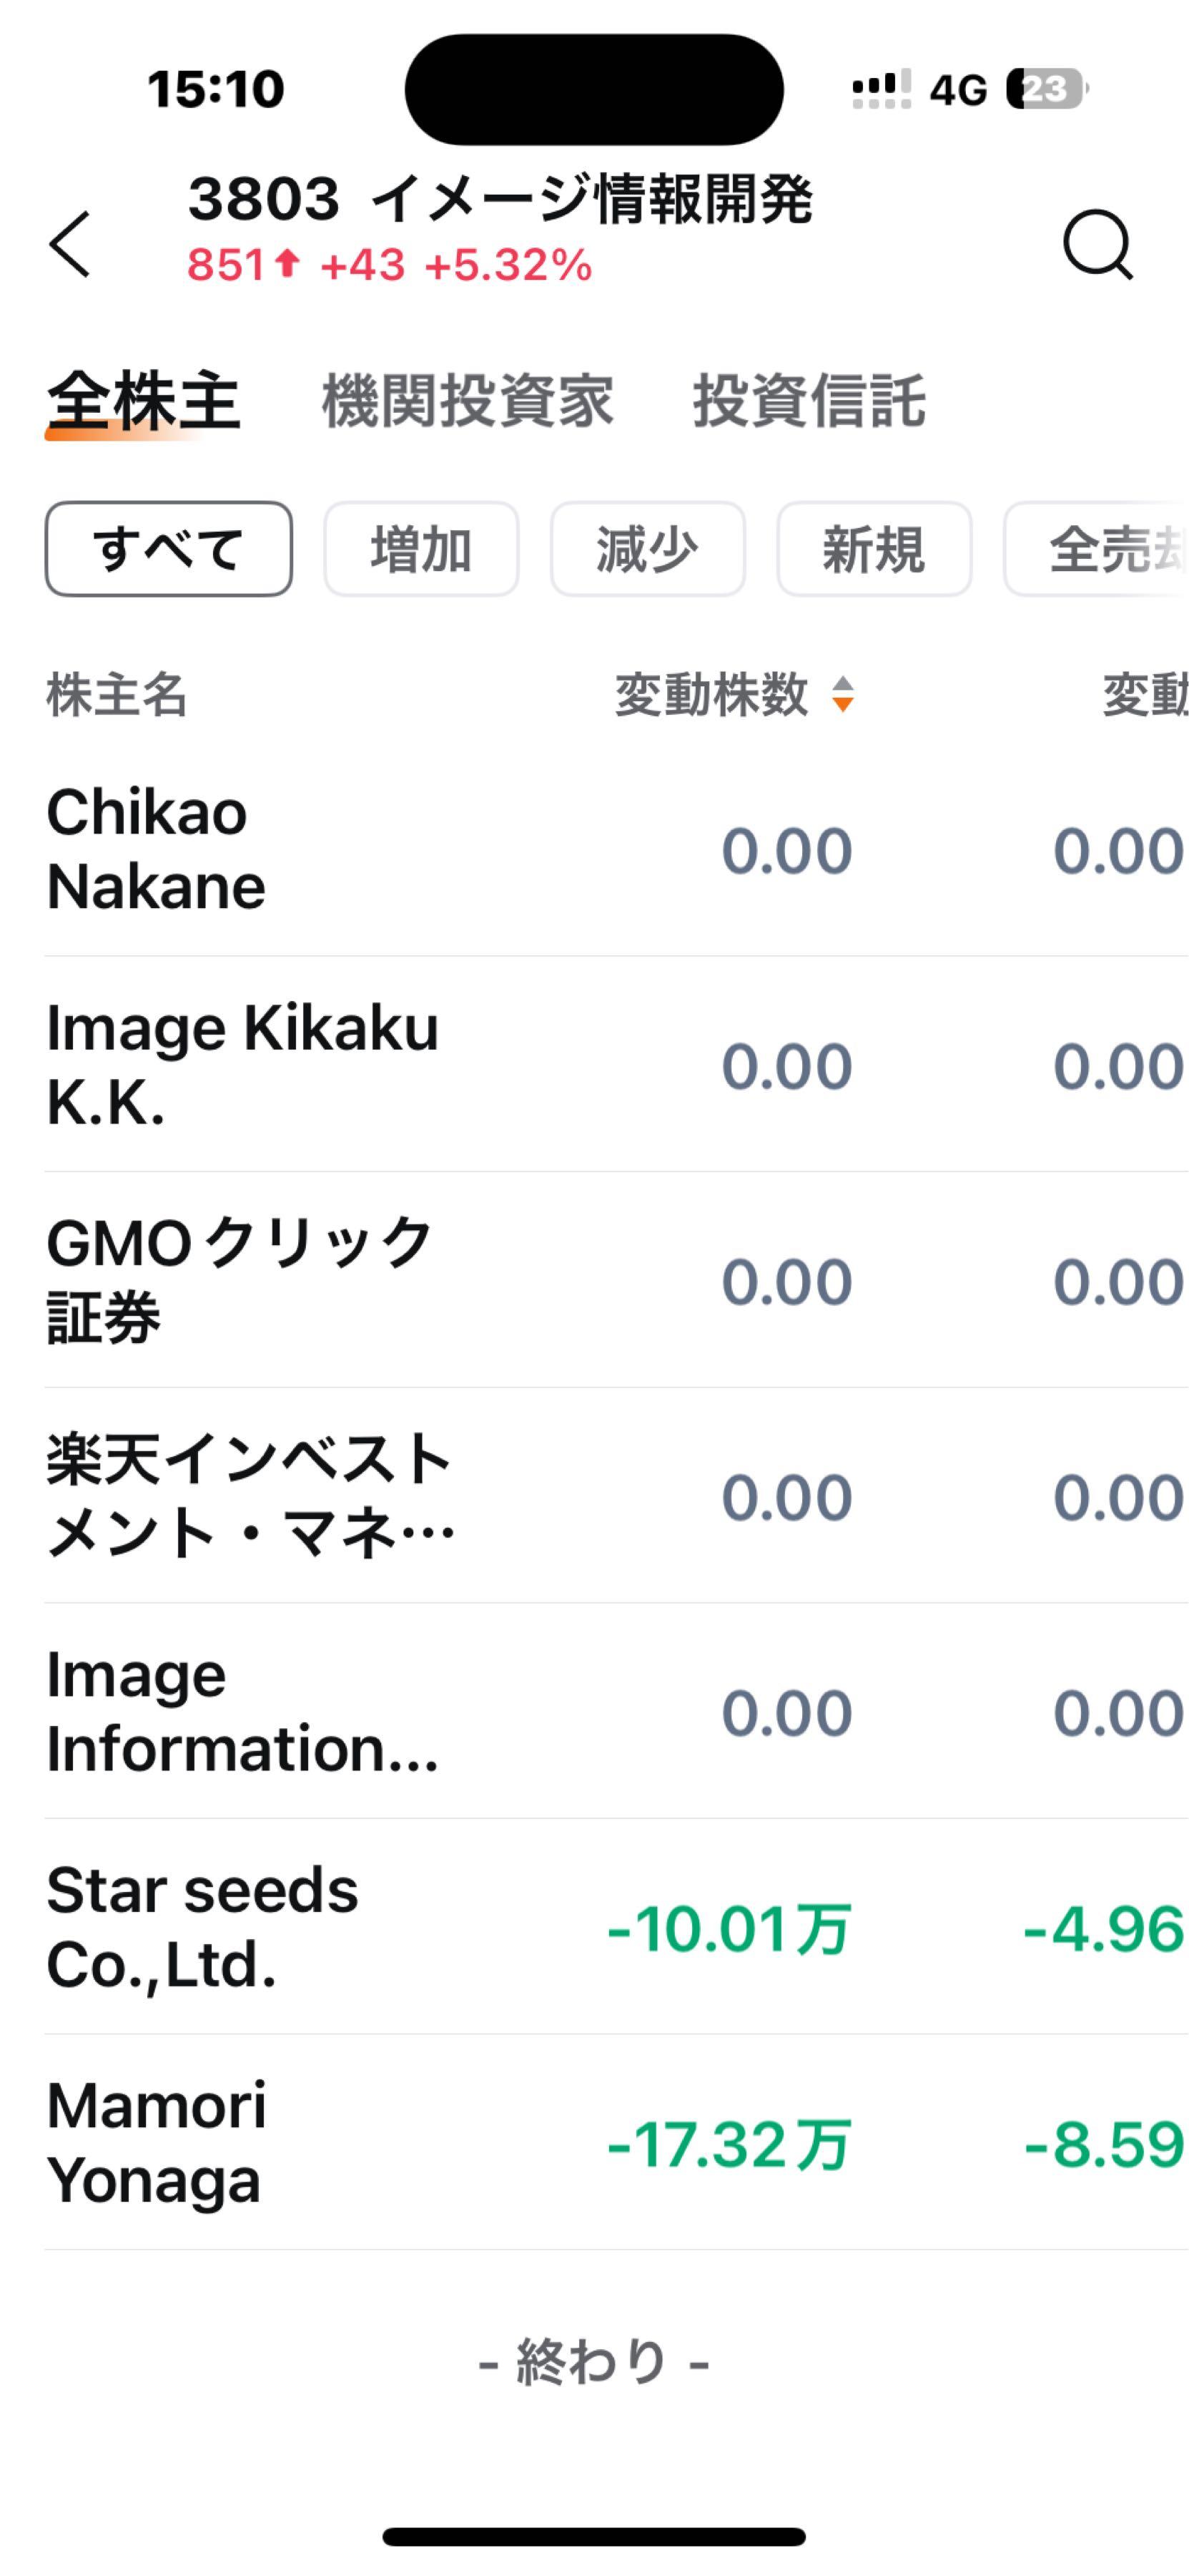The image size is (1189, 2576).
Task: Tap the home indicator bar
Action: pyautogui.click(x=593, y=2535)
